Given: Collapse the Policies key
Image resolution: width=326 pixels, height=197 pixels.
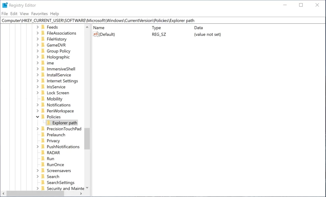Looking at the screenshot, I should (x=38, y=117).
